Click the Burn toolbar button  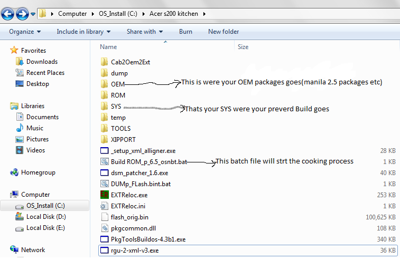(x=185, y=32)
